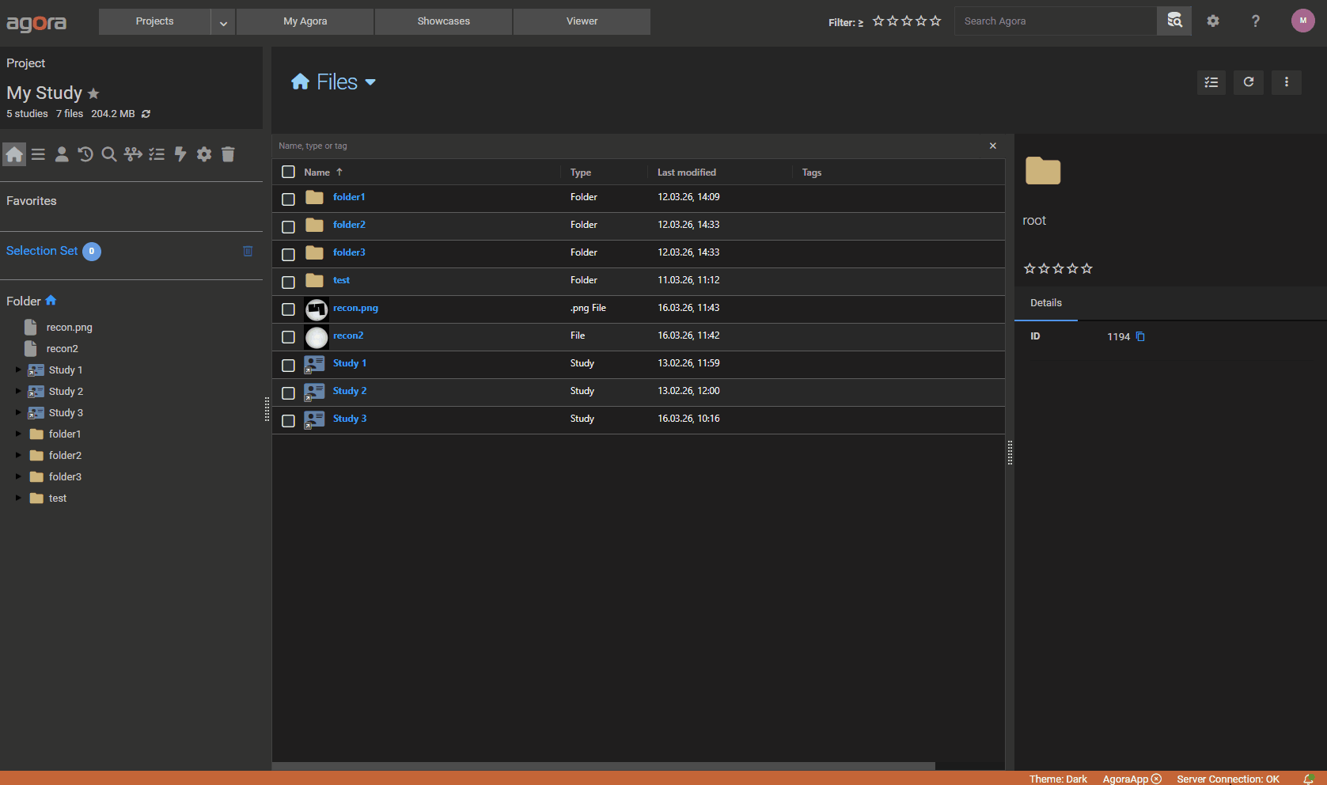1327x785 pixels.
Task: Set the fifth star in rating filter
Action: 935,21
